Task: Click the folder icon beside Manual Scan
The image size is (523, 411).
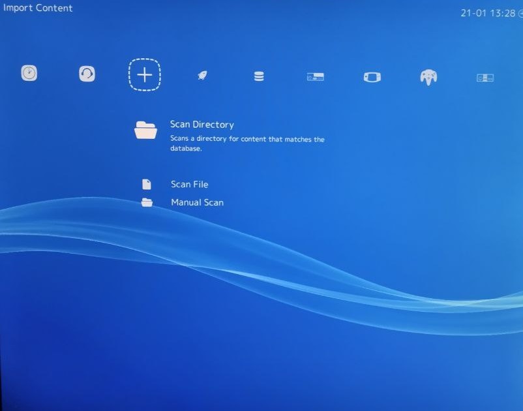Action: [x=147, y=202]
